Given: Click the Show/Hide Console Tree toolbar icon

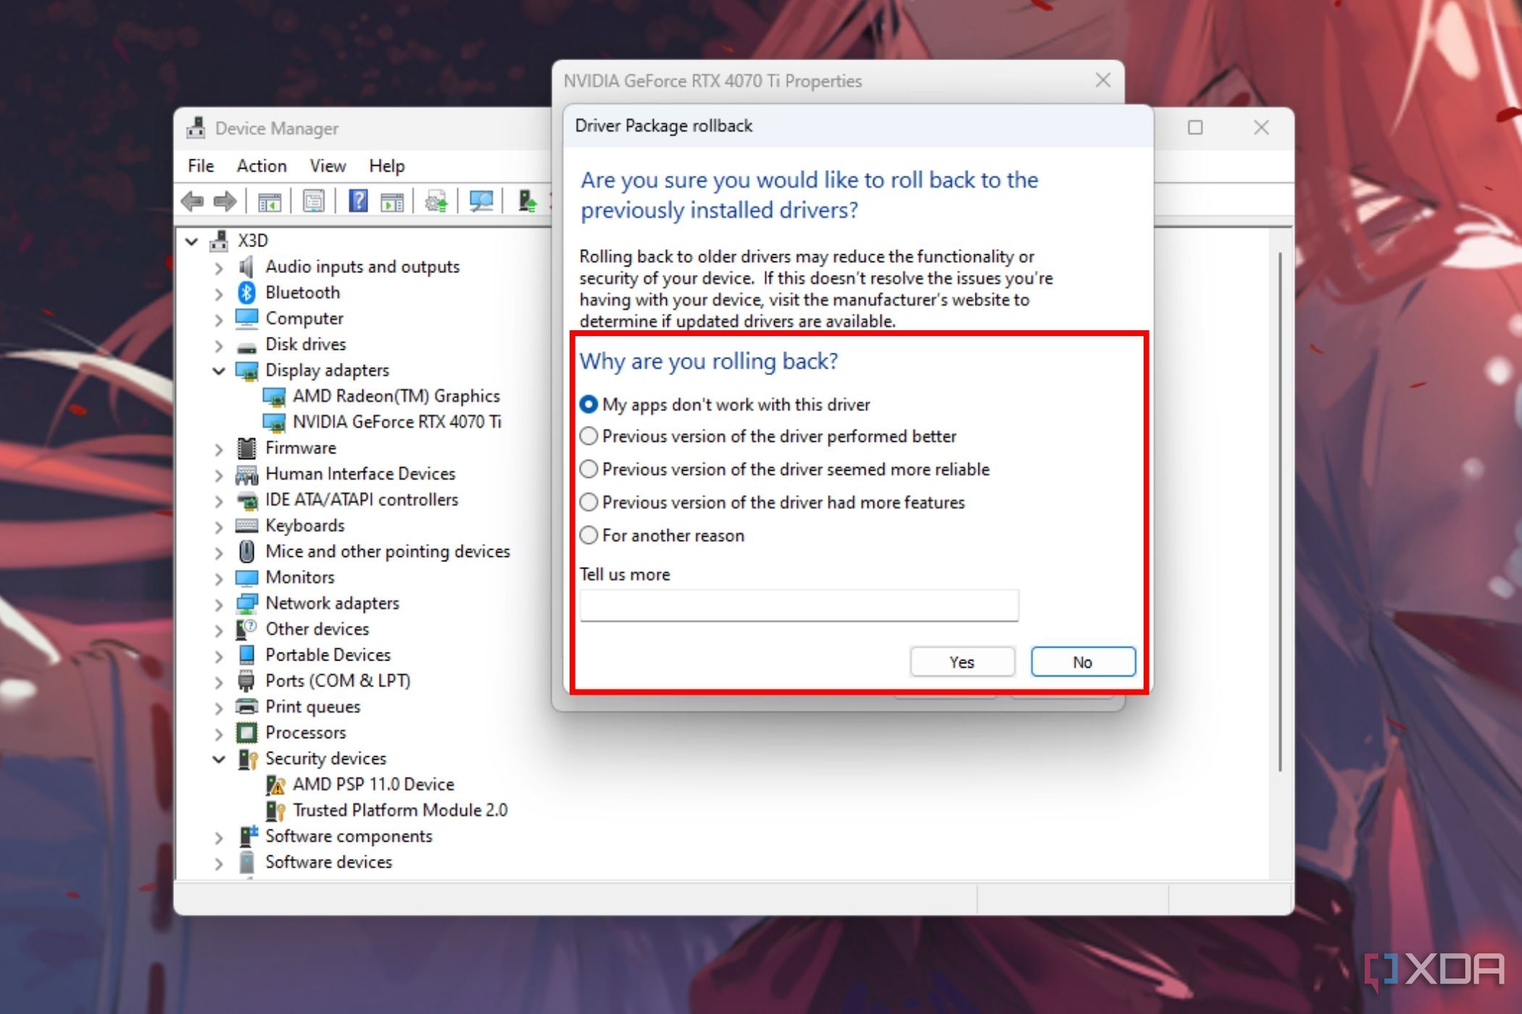Looking at the screenshot, I should 269,201.
